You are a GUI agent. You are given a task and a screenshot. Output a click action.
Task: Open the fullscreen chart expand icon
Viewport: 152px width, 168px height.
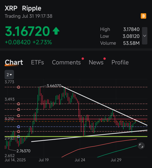coord(141,146)
